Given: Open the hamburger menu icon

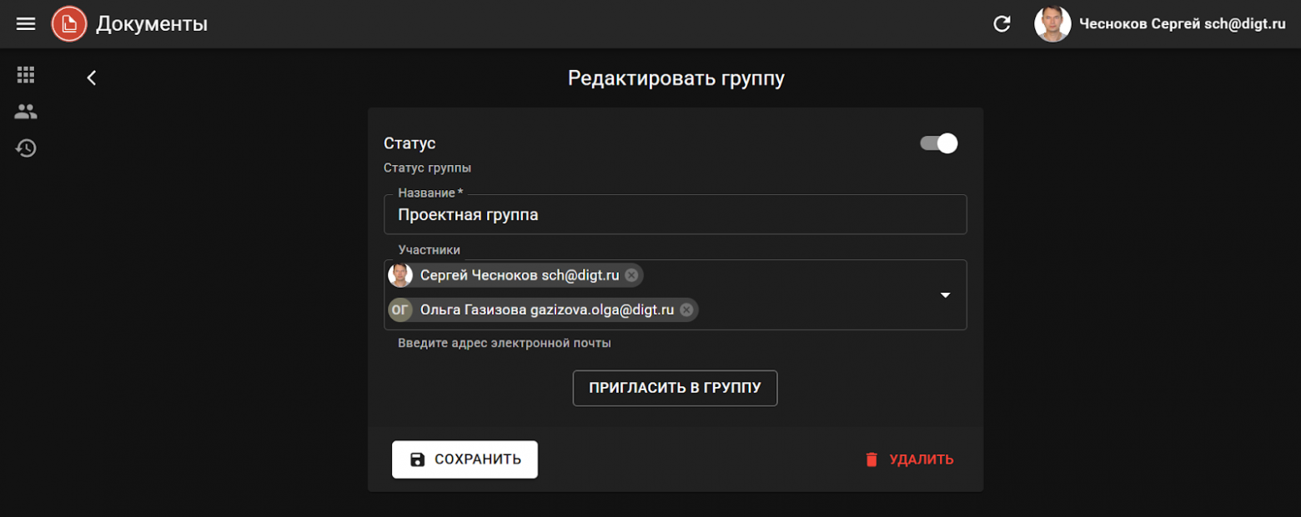Looking at the screenshot, I should [x=25, y=23].
